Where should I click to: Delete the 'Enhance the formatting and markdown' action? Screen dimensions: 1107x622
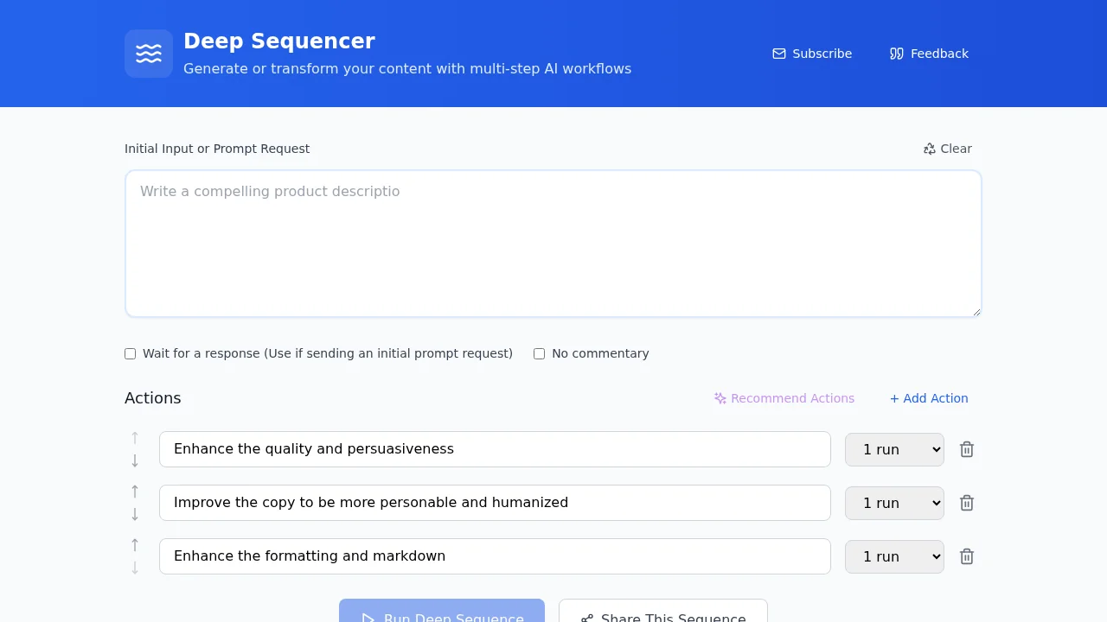[966, 556]
